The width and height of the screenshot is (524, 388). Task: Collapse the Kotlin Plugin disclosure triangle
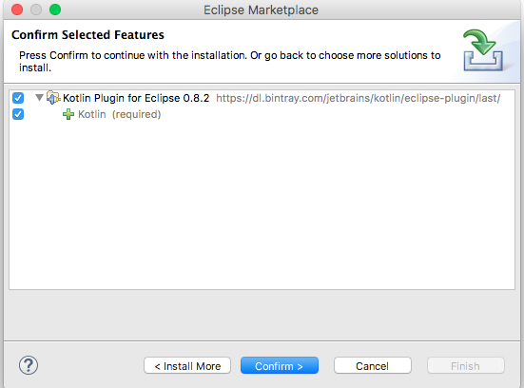(x=39, y=98)
